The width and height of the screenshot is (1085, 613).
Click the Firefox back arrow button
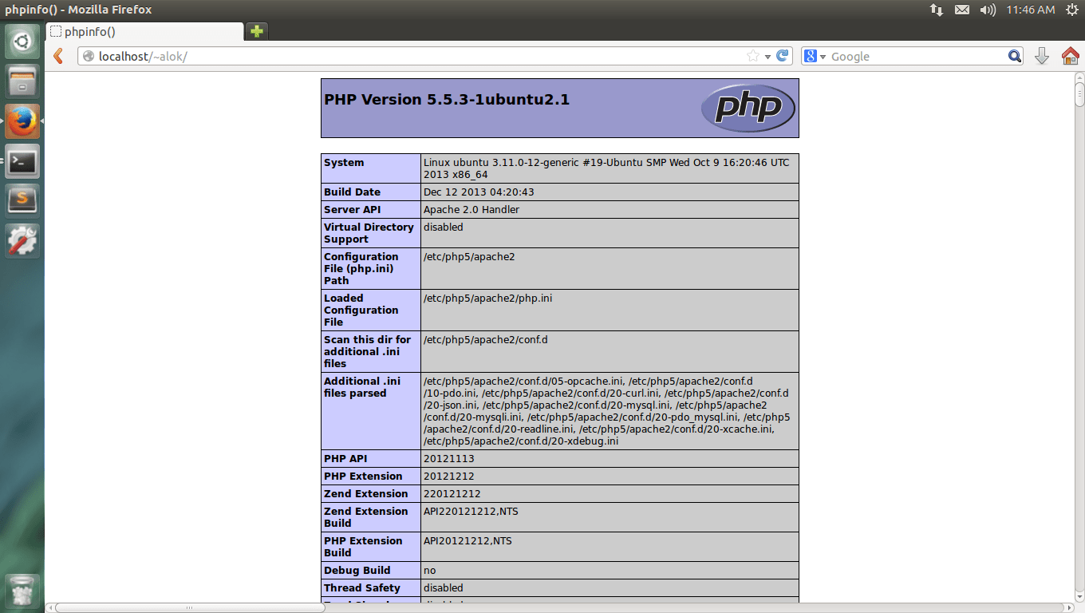57,56
